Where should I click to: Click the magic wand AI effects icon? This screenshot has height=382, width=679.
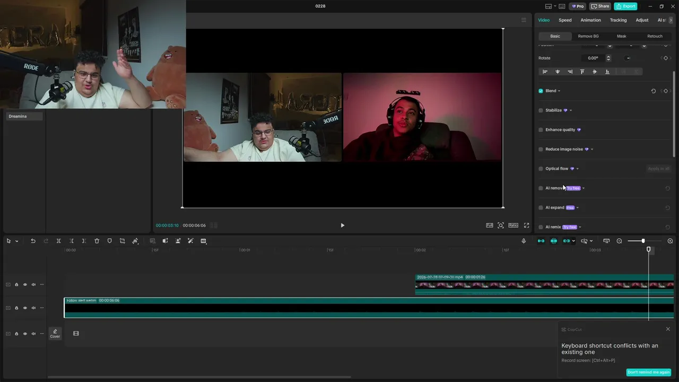(190, 241)
